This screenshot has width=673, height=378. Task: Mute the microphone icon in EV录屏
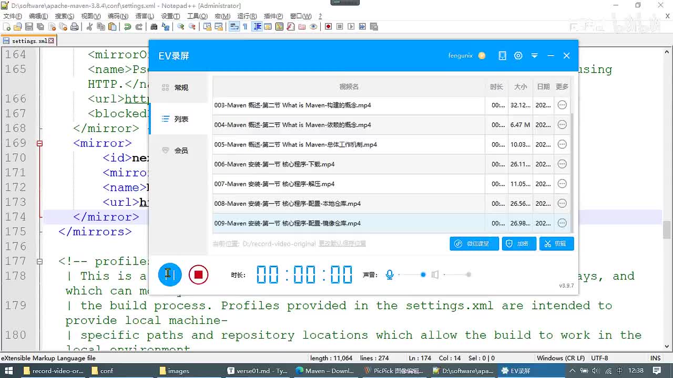pyautogui.click(x=390, y=275)
